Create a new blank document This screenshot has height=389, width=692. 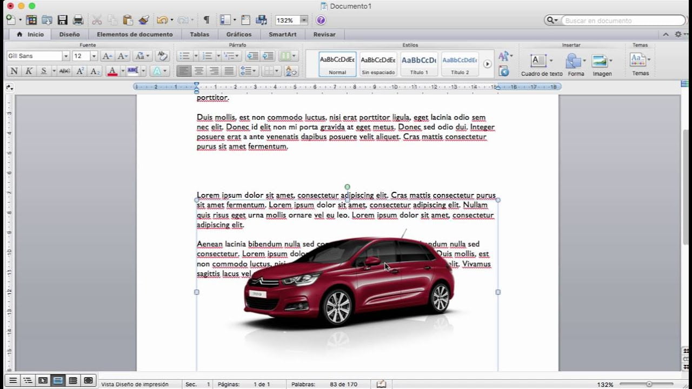point(10,20)
